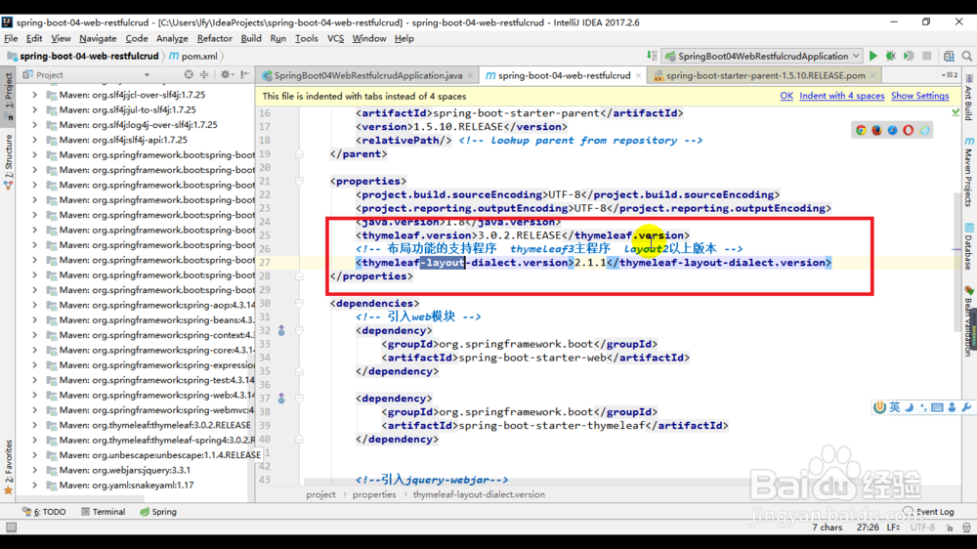
Task: Open the 6: TODO tool window
Action: pos(44,512)
